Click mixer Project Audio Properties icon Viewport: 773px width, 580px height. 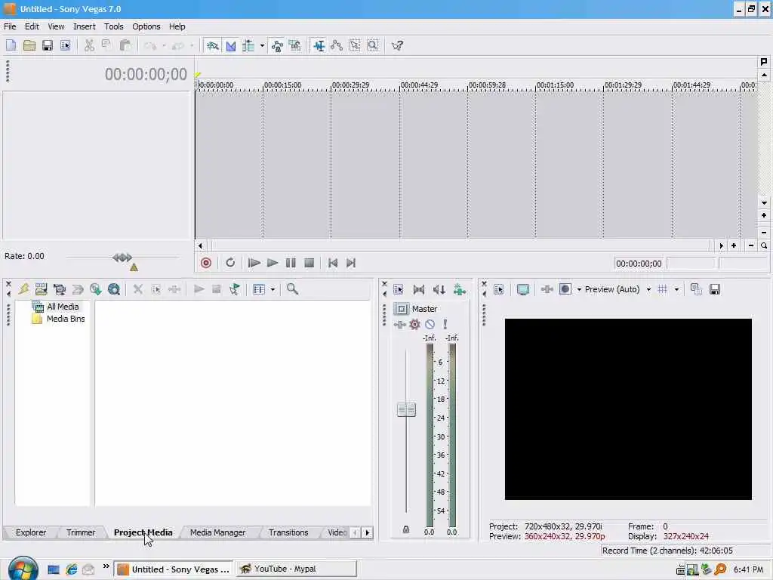[399, 289]
